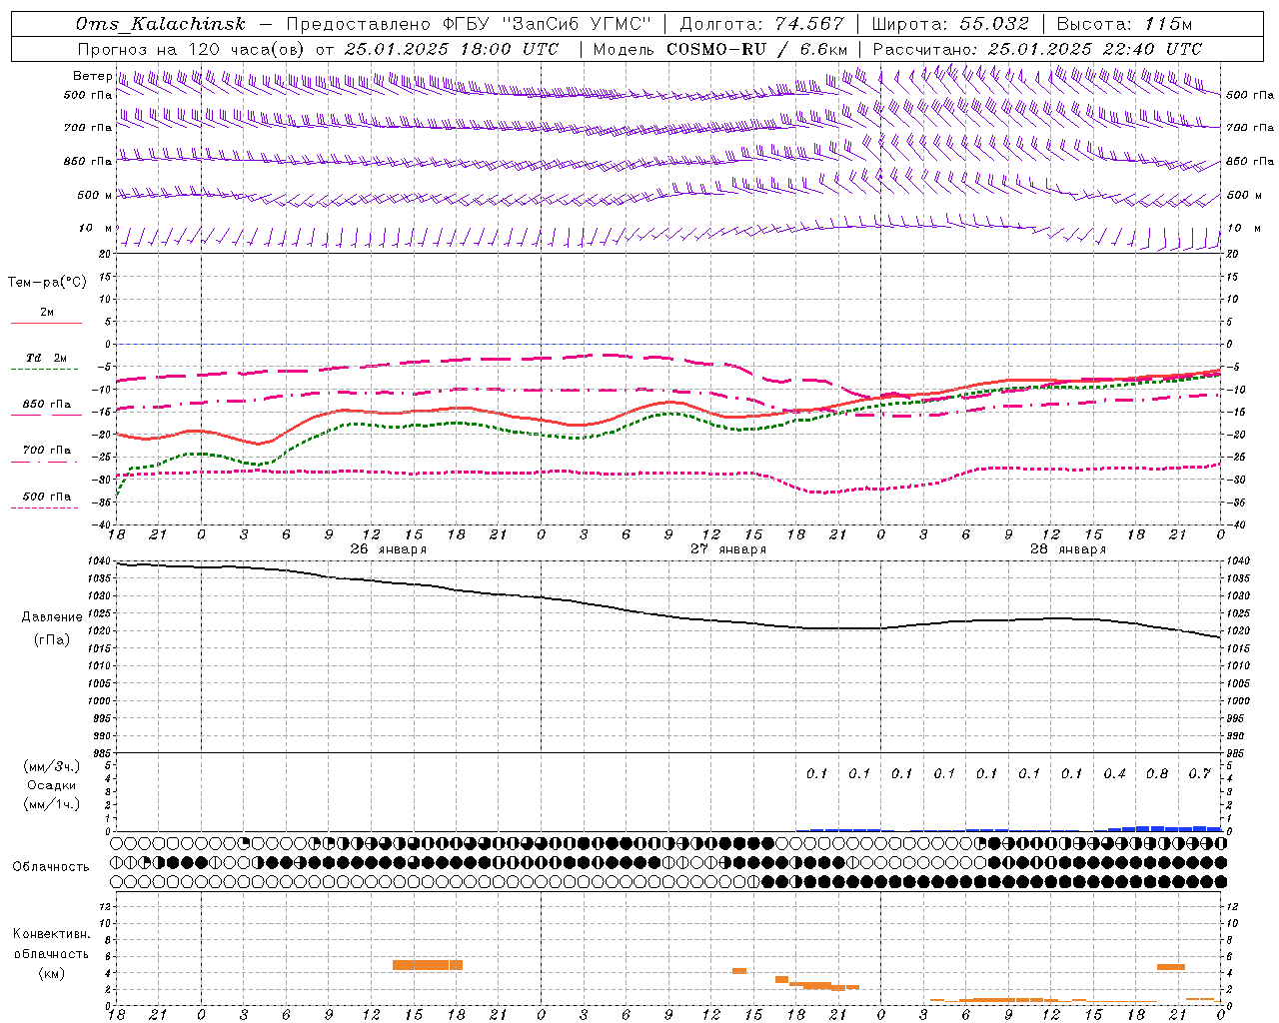Click the (км) unit label of convective cloudiness

(51, 972)
